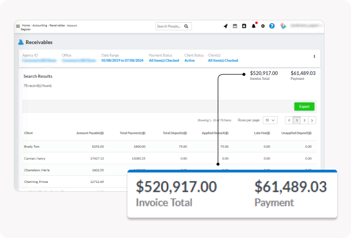Viewport: 351px width, 238px height.
Task: Click the colorful agency logo icon
Action: [x=283, y=26]
